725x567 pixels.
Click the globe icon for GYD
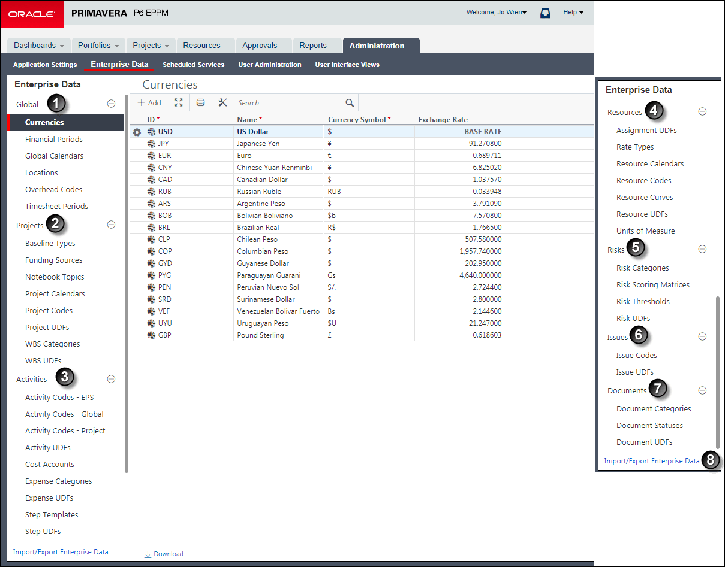coord(151,263)
